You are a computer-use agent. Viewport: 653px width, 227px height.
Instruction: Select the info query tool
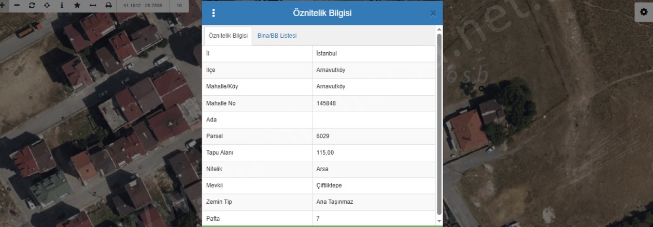tap(62, 5)
